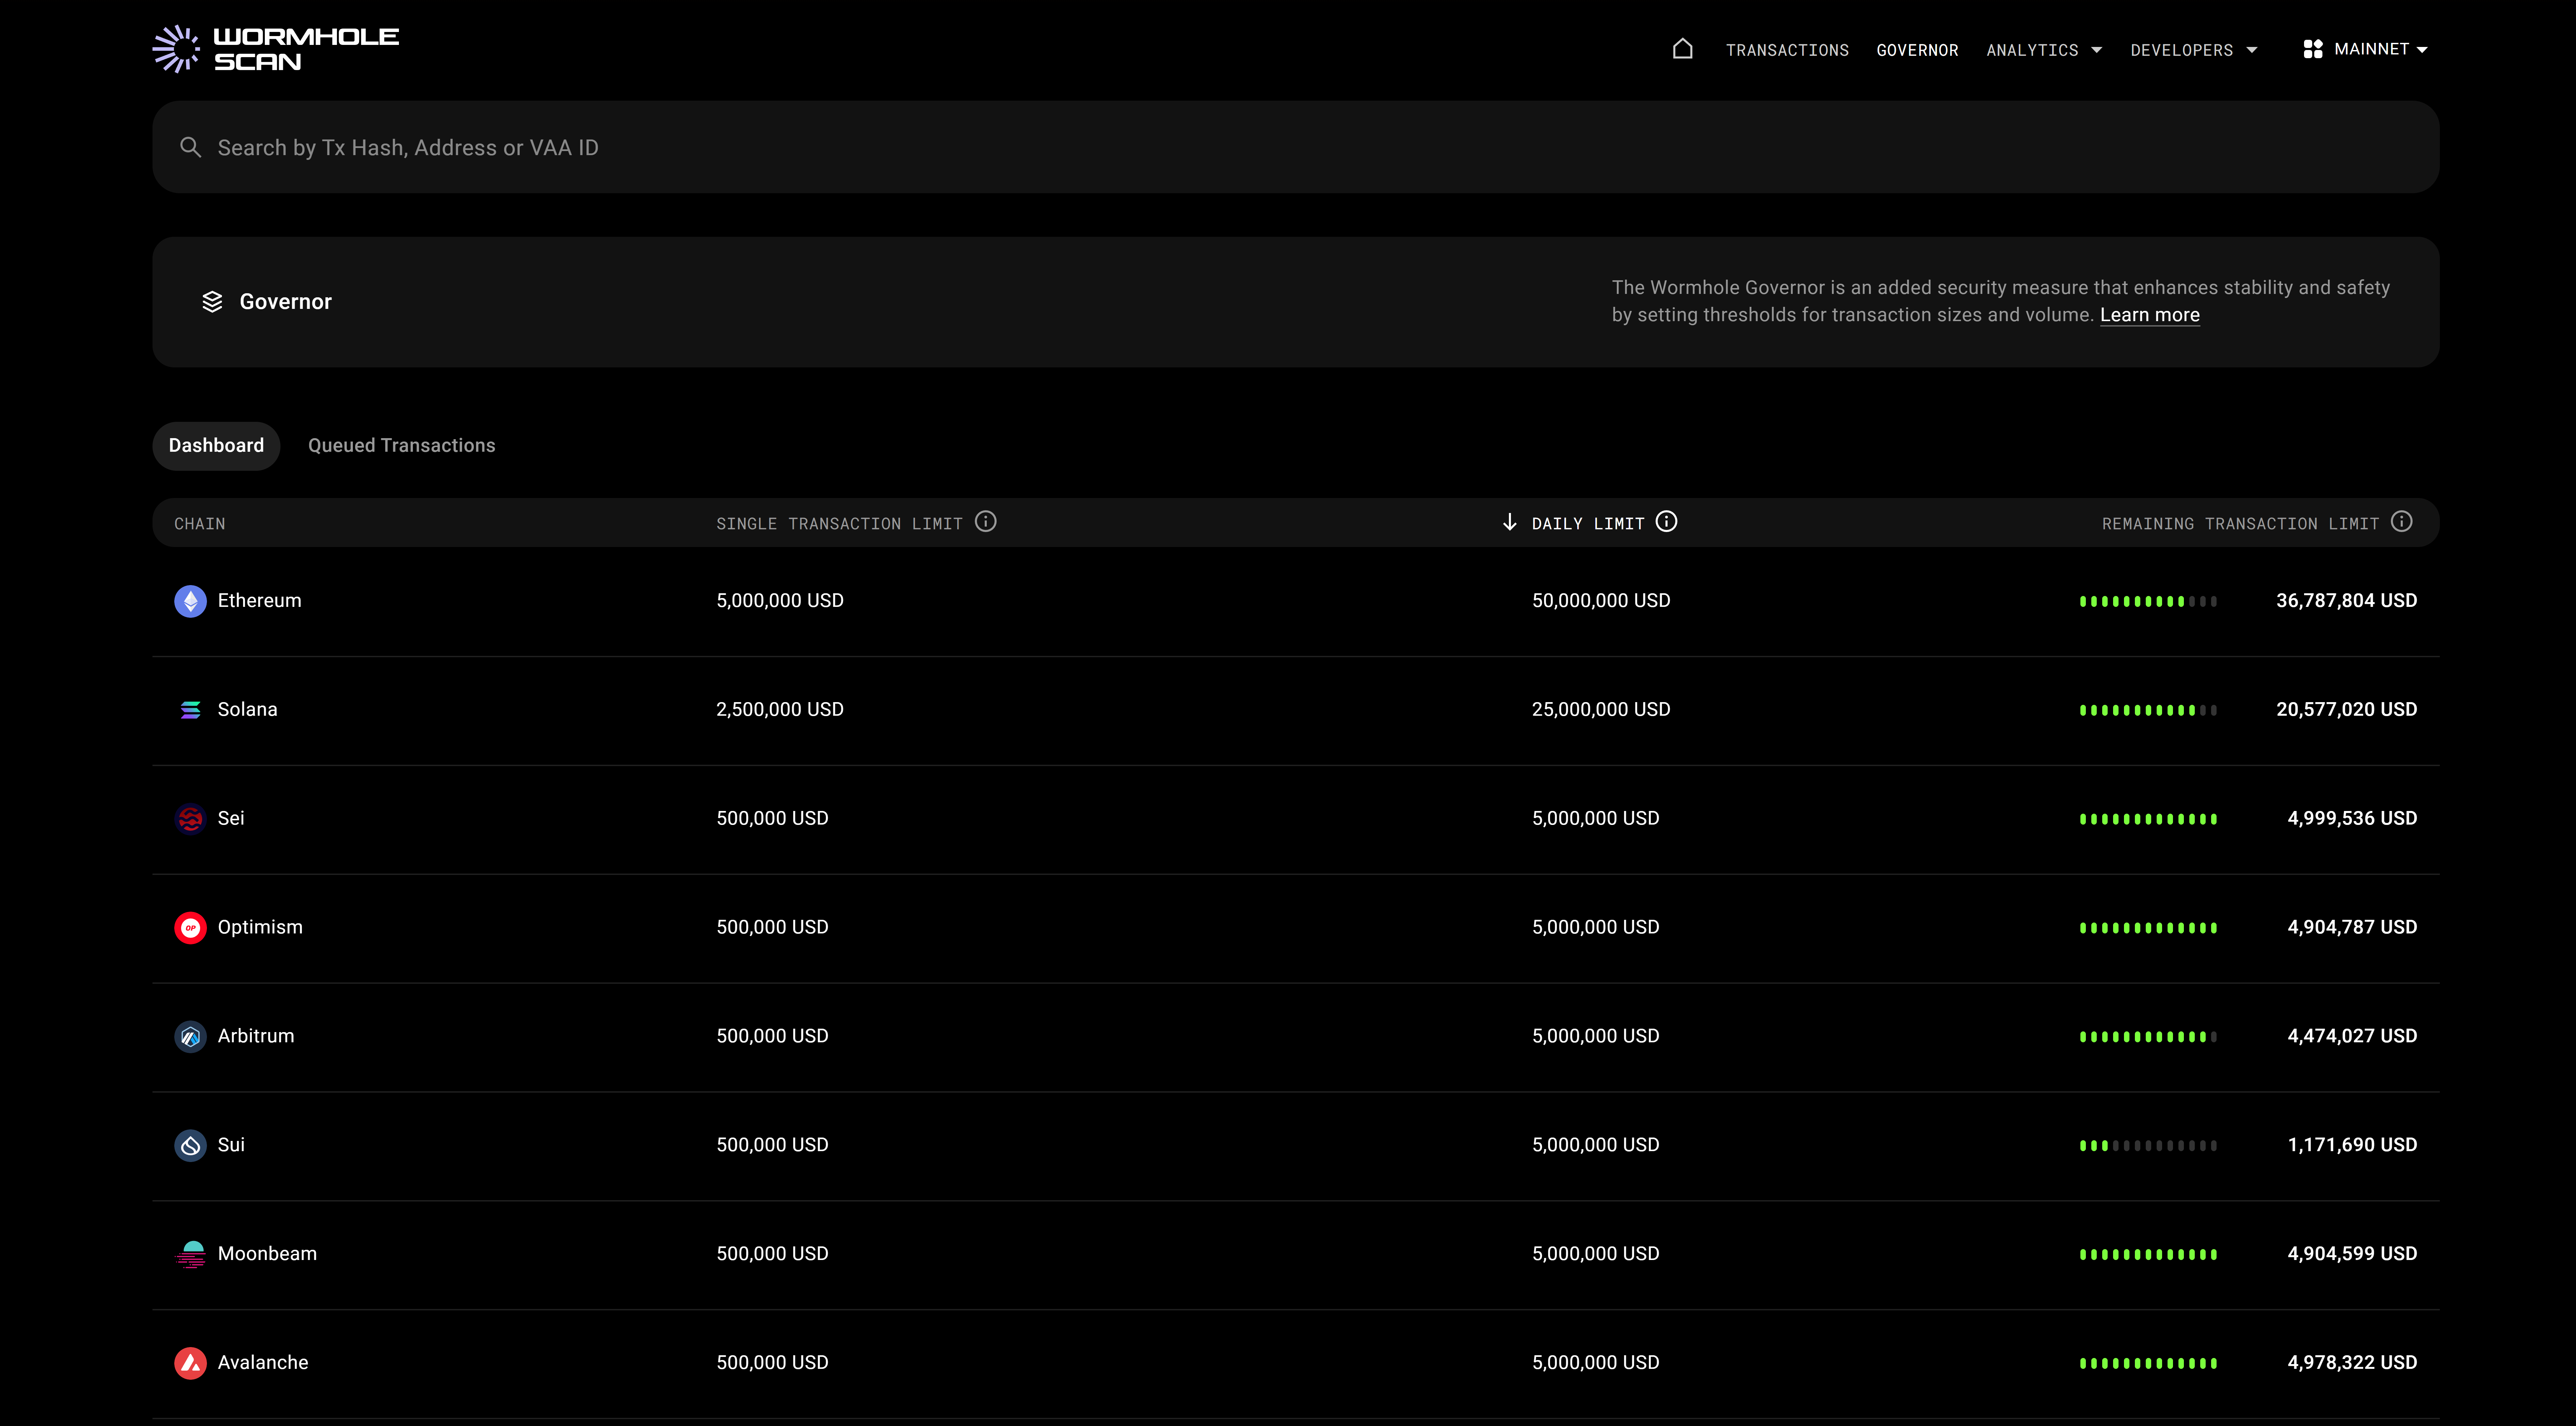Click the 4,999,536 USD remaining value
The height and width of the screenshot is (1426, 2576).
click(2352, 818)
